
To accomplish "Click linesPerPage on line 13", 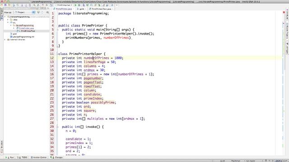I will tap(94, 62).
